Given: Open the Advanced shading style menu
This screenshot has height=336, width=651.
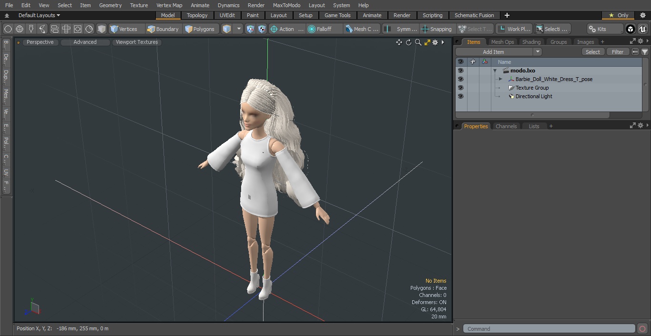Looking at the screenshot, I should (x=85, y=42).
